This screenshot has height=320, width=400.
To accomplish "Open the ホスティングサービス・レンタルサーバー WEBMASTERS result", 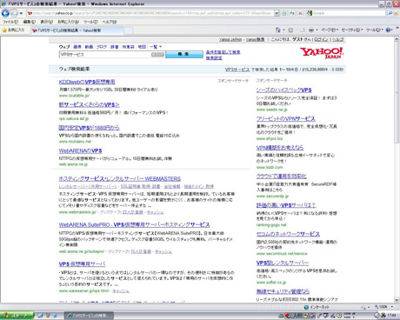I will click(120, 179).
